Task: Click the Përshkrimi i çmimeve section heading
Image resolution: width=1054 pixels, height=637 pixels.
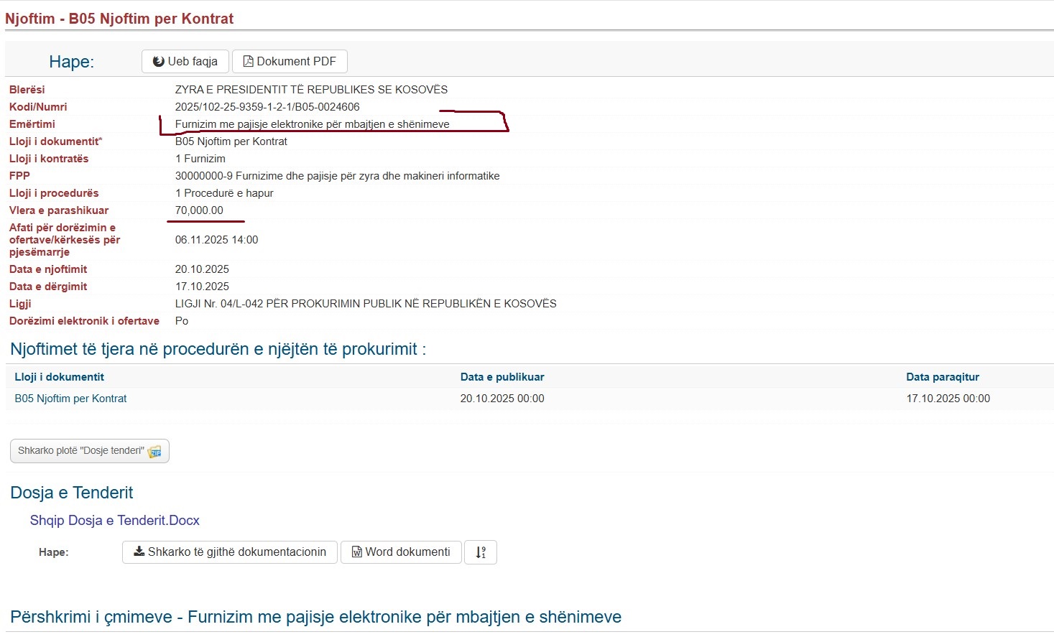Action: click(x=315, y=617)
